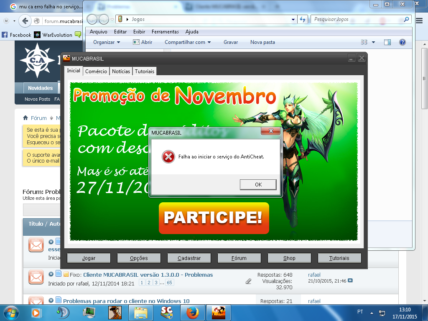This screenshot has width=428, height=321.
Task: Open the Ferramentas menu
Action: click(x=165, y=32)
